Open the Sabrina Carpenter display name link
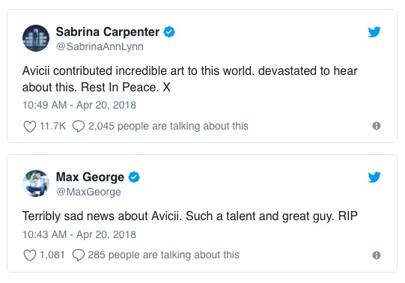Screen dimensions: 405x283 coord(108,32)
